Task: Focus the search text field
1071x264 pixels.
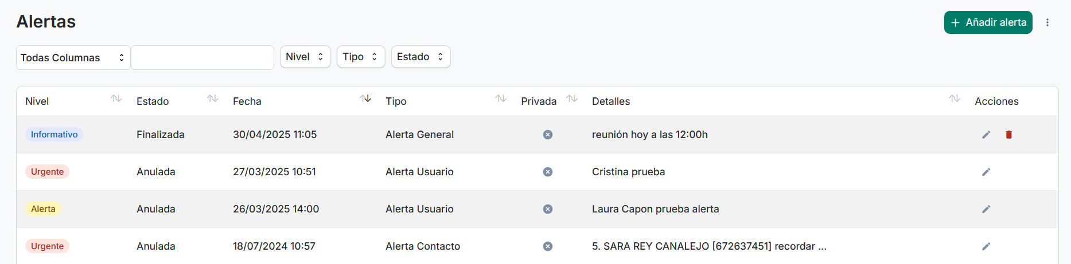Action: coord(202,57)
